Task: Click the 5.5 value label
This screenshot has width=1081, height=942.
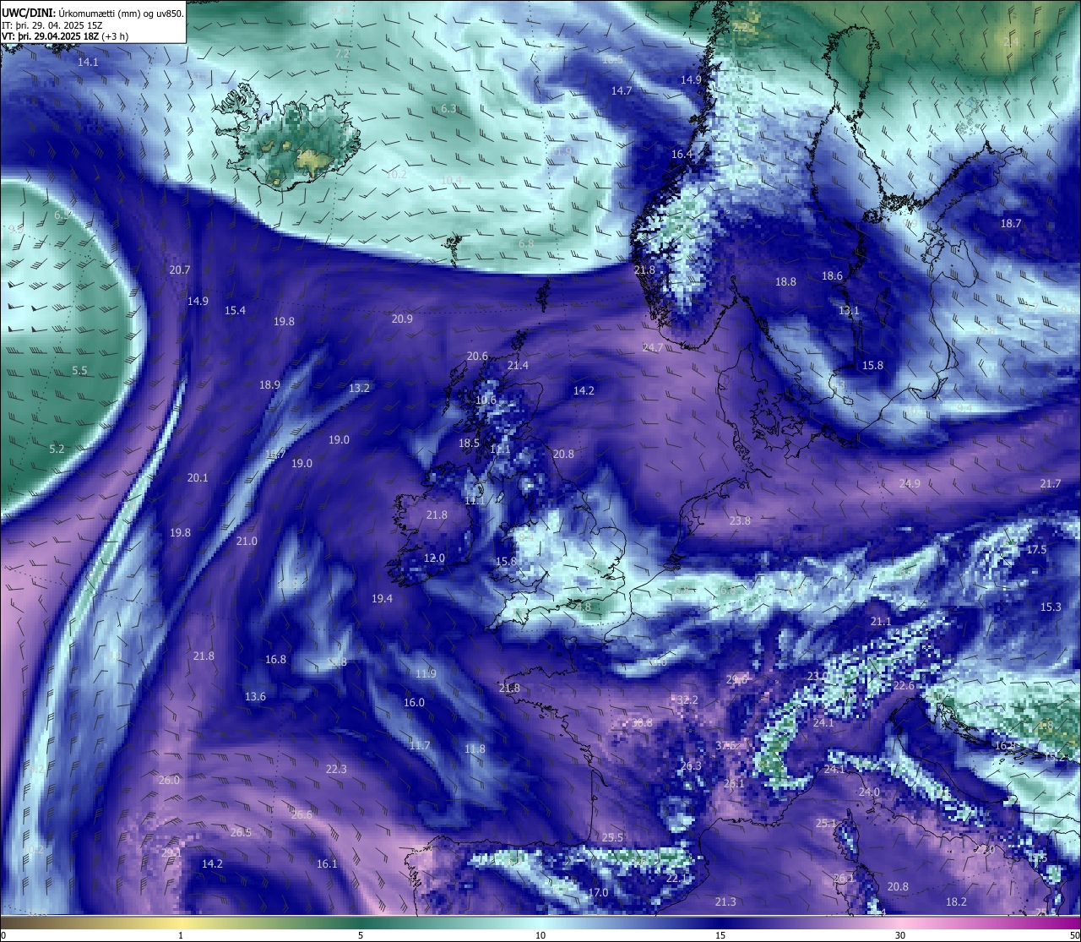Action: pos(79,371)
